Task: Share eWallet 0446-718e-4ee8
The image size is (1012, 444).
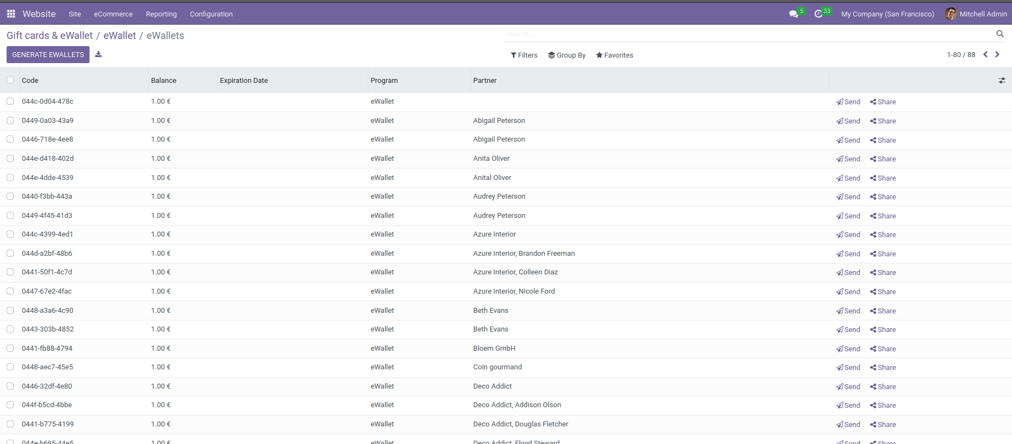Action: [x=883, y=140]
